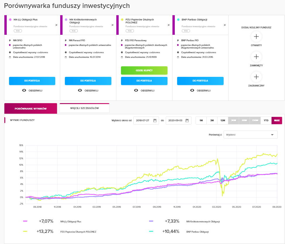Click plus icon to add Zagraniczny fund

click(x=256, y=77)
